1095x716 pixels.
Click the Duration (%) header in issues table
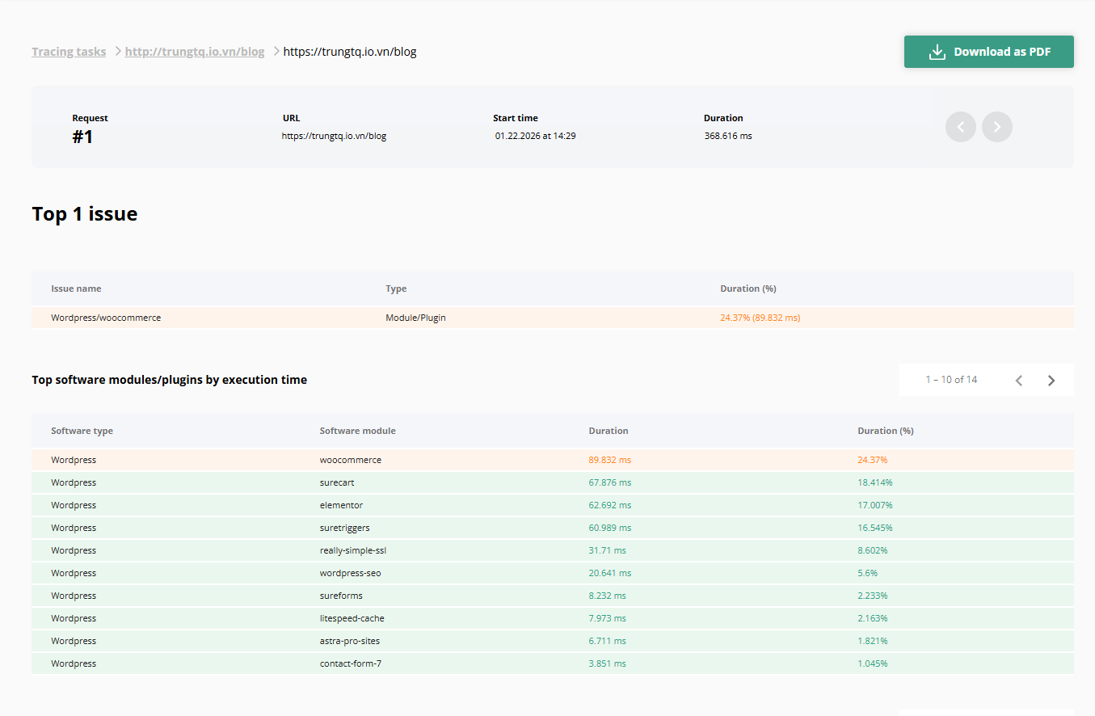coord(748,289)
